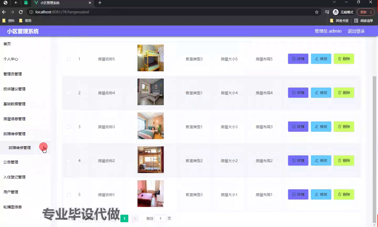This screenshot has width=378, height=227.
Task: Open the 房屋名称3 room photo
Action: [x=150, y=126]
